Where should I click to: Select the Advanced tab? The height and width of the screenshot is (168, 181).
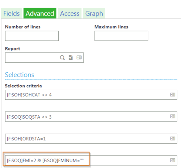click(x=40, y=13)
